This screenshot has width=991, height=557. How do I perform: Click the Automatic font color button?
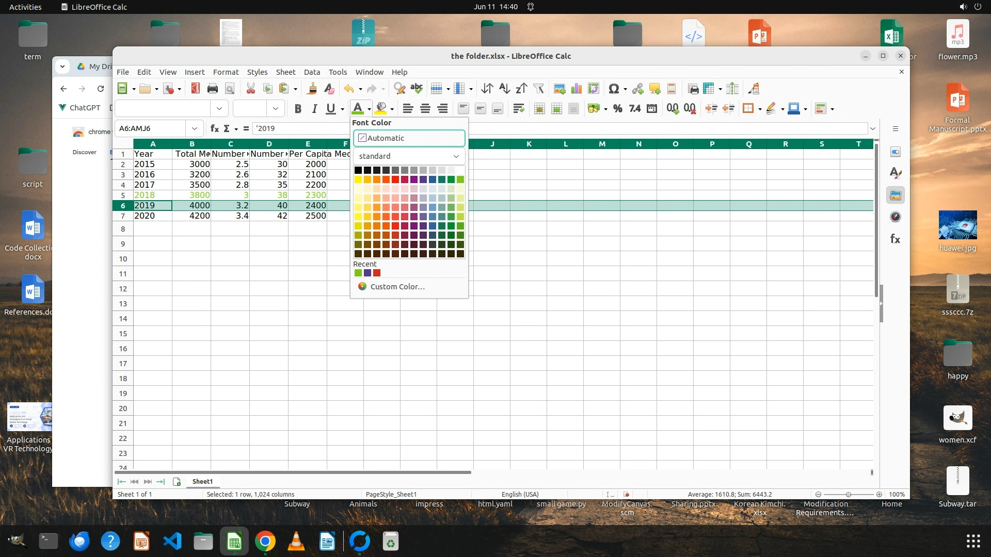(x=409, y=138)
